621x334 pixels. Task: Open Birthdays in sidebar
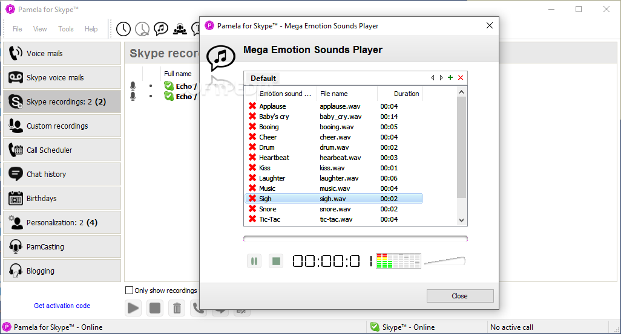click(x=62, y=198)
